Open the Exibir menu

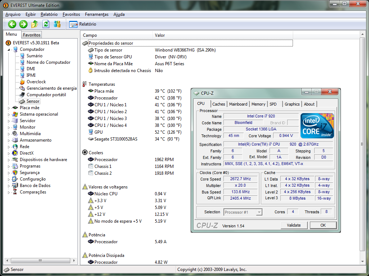(31, 14)
